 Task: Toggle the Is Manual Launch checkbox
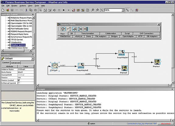click(x=19, y=83)
